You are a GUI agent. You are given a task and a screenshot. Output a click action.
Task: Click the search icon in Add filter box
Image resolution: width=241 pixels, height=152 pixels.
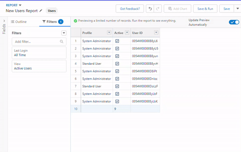tap(61, 41)
